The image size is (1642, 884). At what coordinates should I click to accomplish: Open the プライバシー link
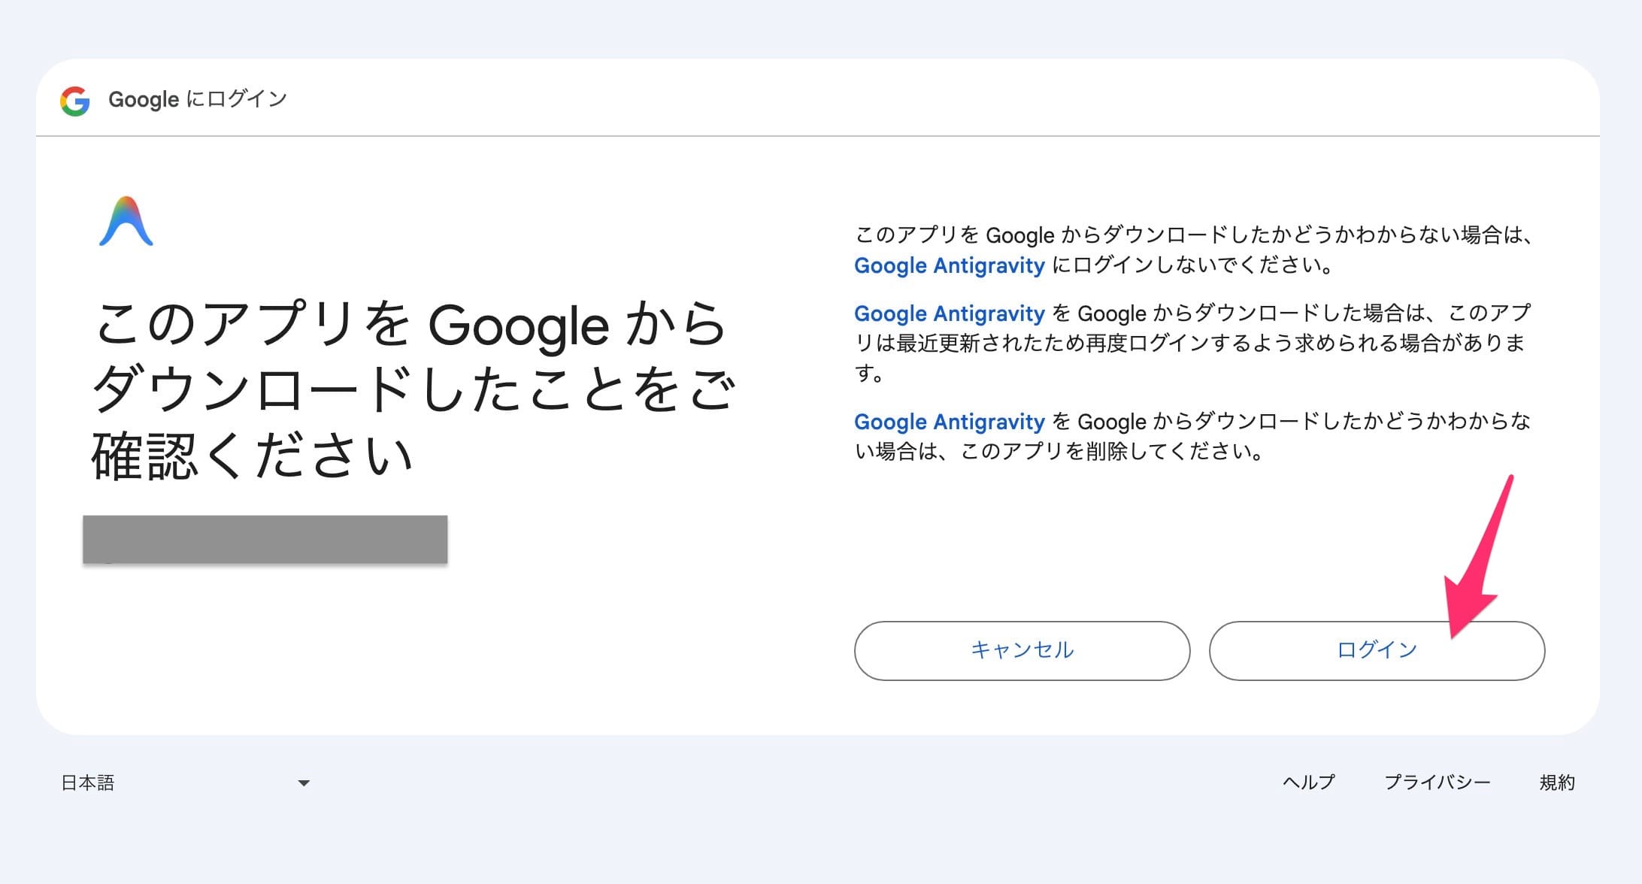[x=1439, y=783]
